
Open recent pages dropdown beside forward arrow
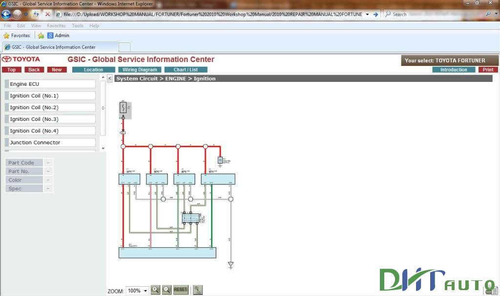26,14
